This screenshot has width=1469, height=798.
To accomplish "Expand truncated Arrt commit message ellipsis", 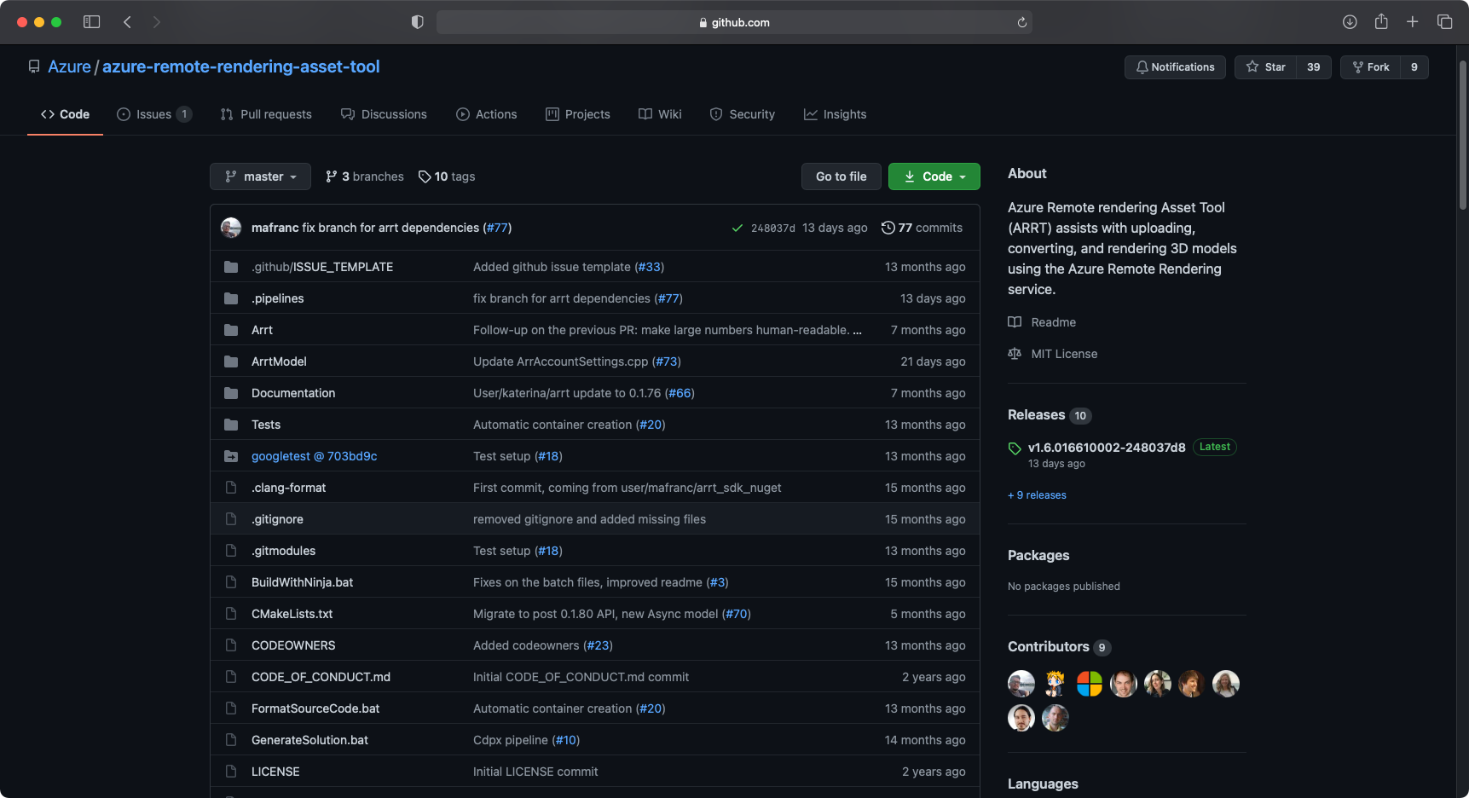I will (857, 330).
